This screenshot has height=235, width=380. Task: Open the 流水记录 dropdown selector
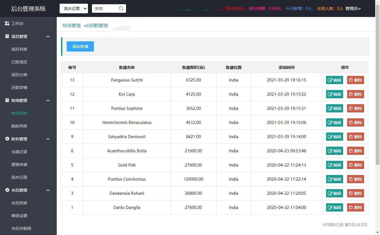tap(74, 8)
